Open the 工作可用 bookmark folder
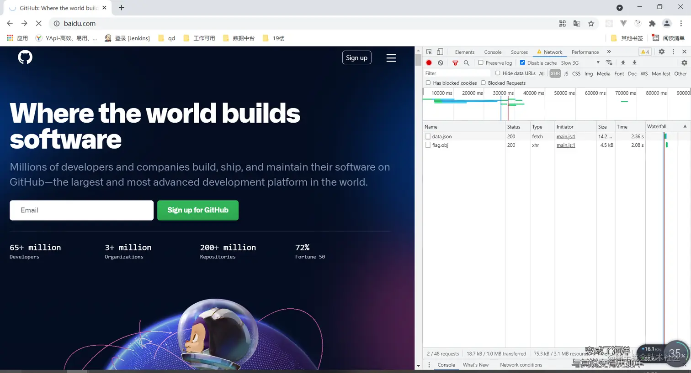The width and height of the screenshot is (691, 373). (199, 38)
